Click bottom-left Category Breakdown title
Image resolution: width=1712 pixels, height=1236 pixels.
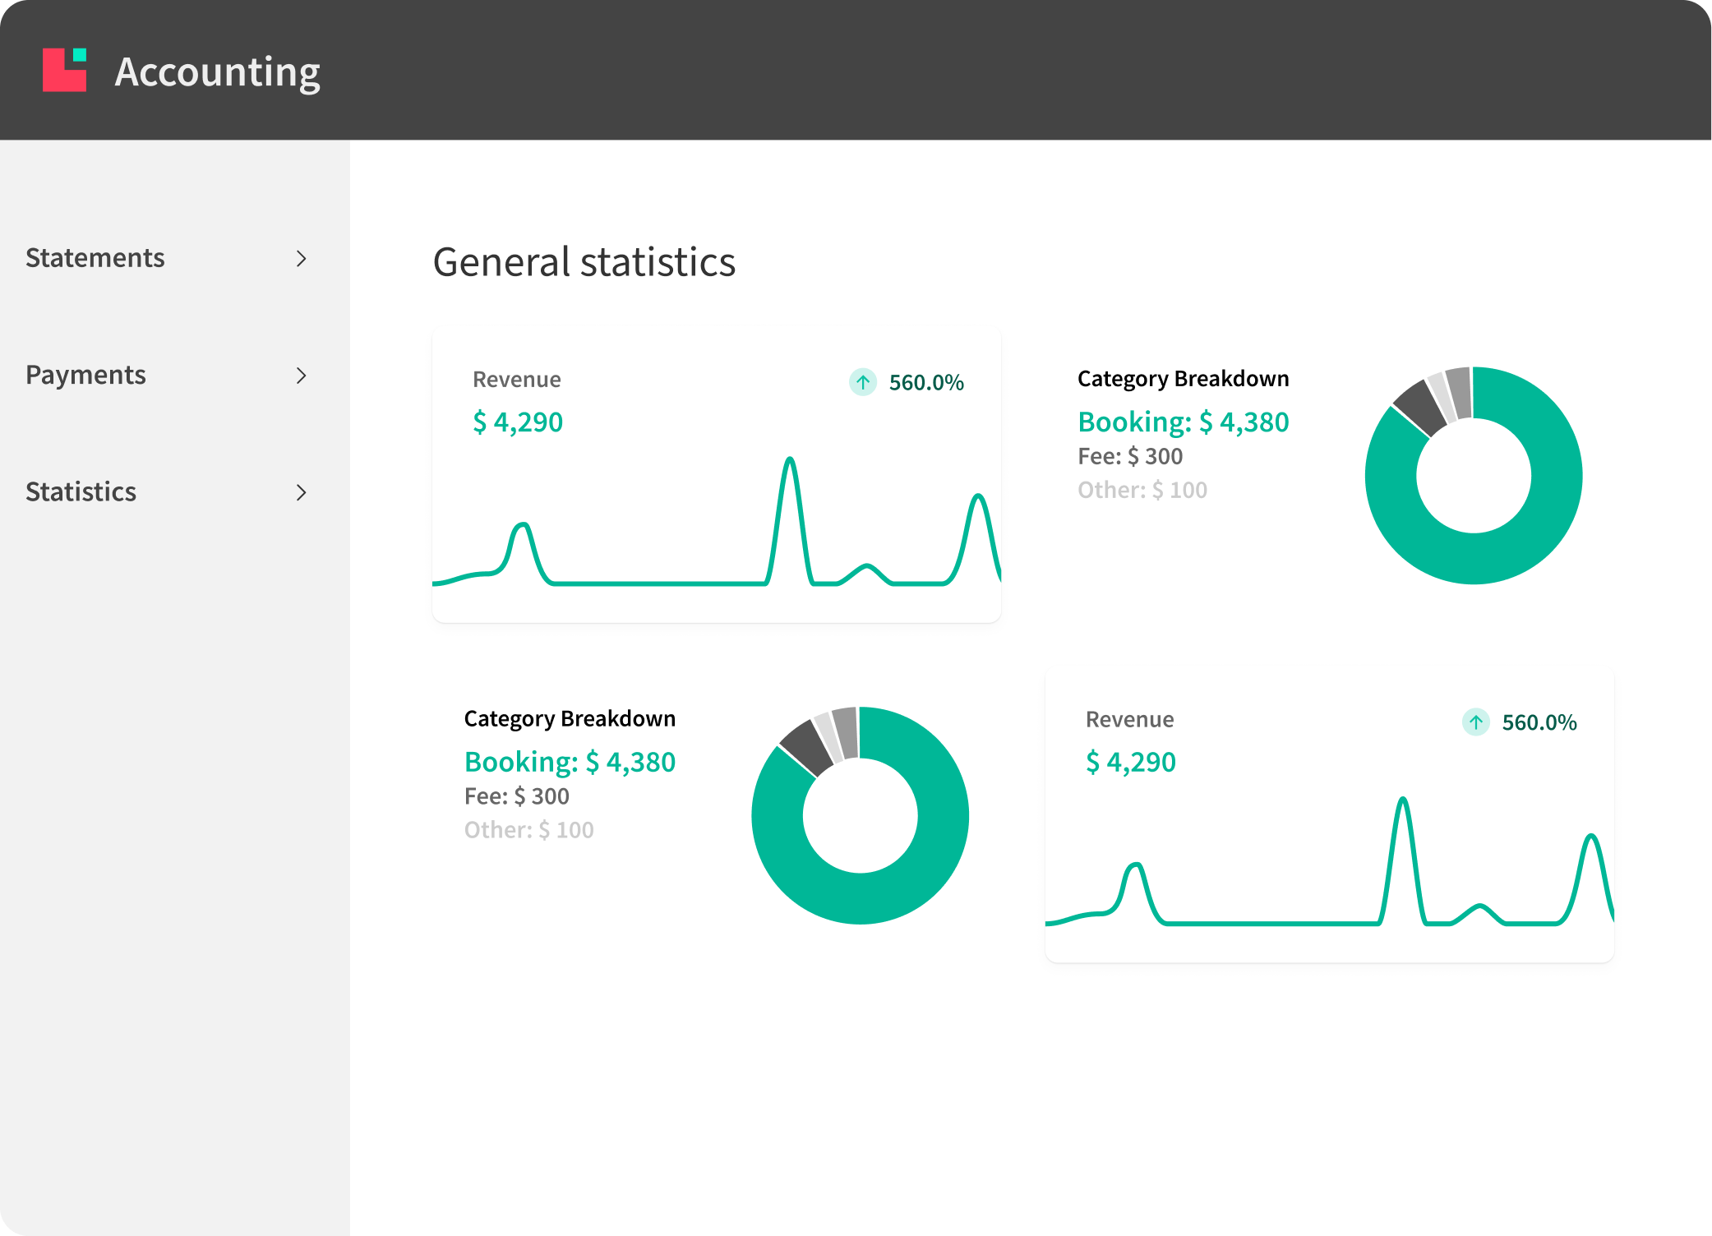570,719
